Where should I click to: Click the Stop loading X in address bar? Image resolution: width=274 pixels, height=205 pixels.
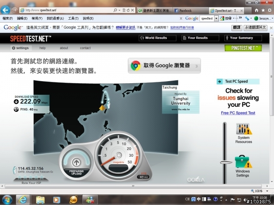(132, 10)
